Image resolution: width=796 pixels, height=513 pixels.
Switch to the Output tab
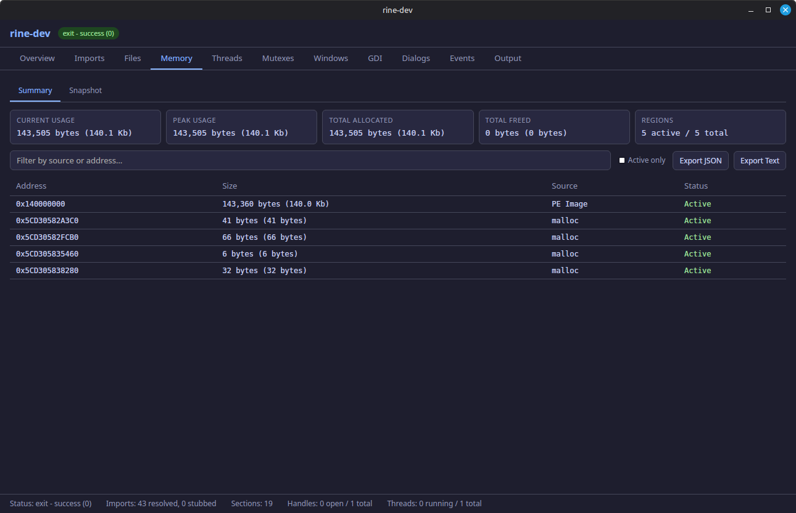tap(507, 58)
